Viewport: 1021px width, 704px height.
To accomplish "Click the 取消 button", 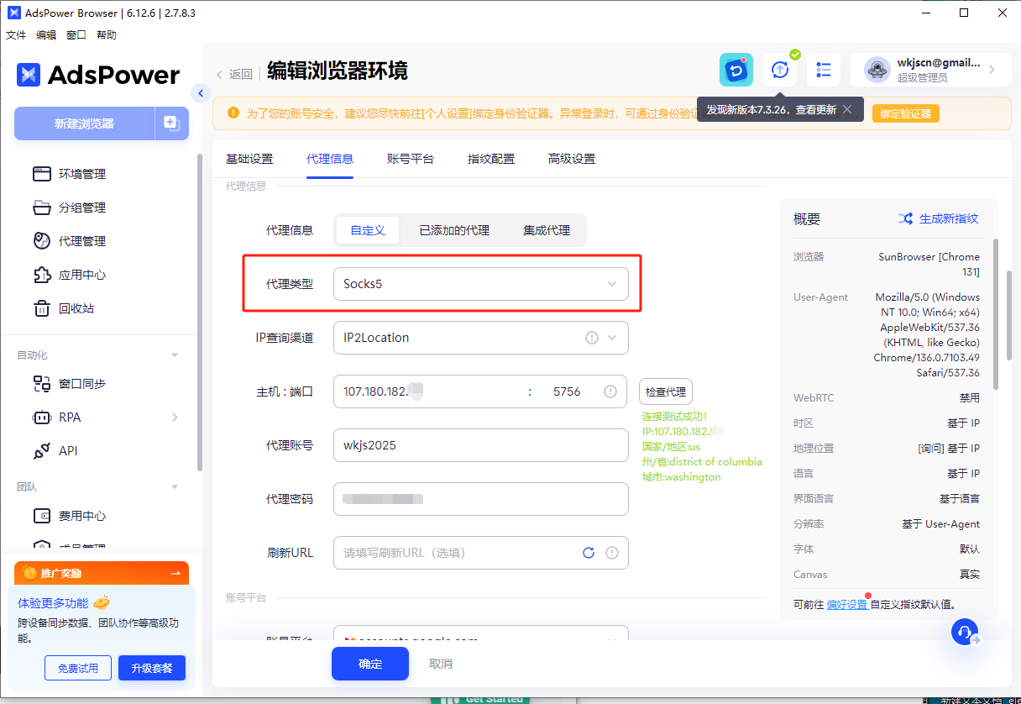I will [441, 664].
